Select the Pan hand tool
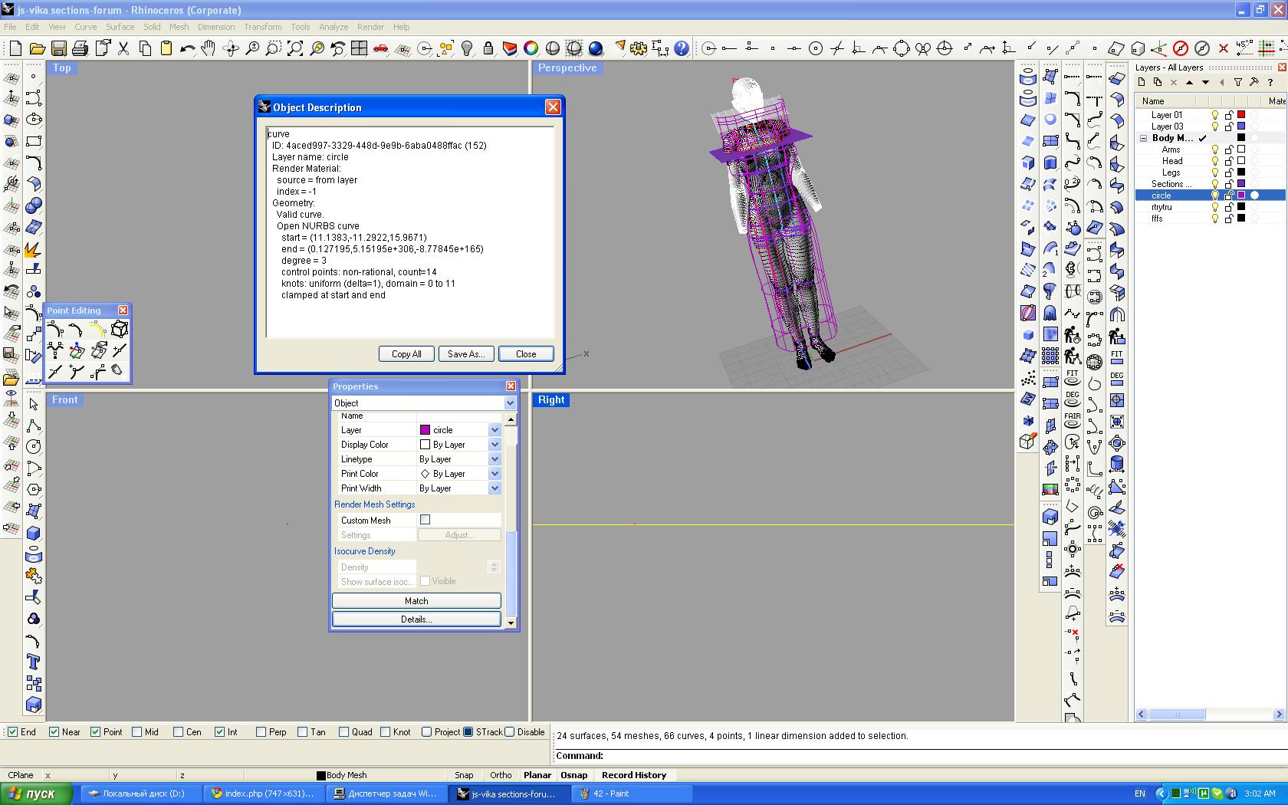Screen dimensions: 1288x805 point(209,49)
